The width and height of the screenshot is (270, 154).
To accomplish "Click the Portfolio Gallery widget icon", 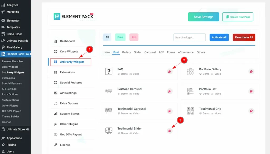I will (190, 71).
